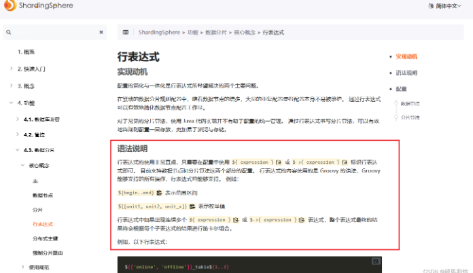Jump to 实现动机 in the table of contents
Screen dimensions: 473x273
(x=406, y=56)
